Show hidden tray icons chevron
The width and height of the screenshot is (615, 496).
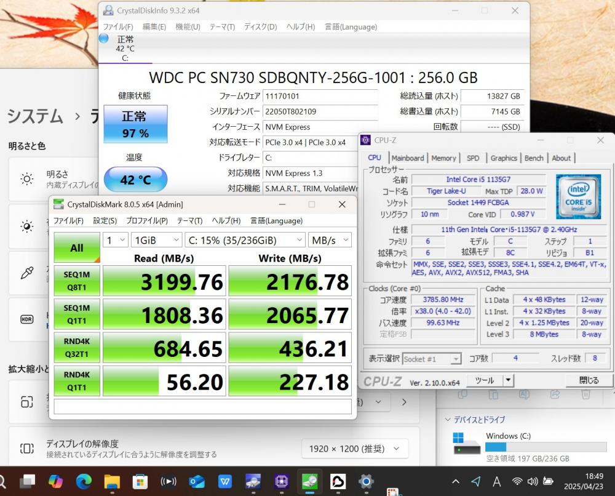coord(455,481)
